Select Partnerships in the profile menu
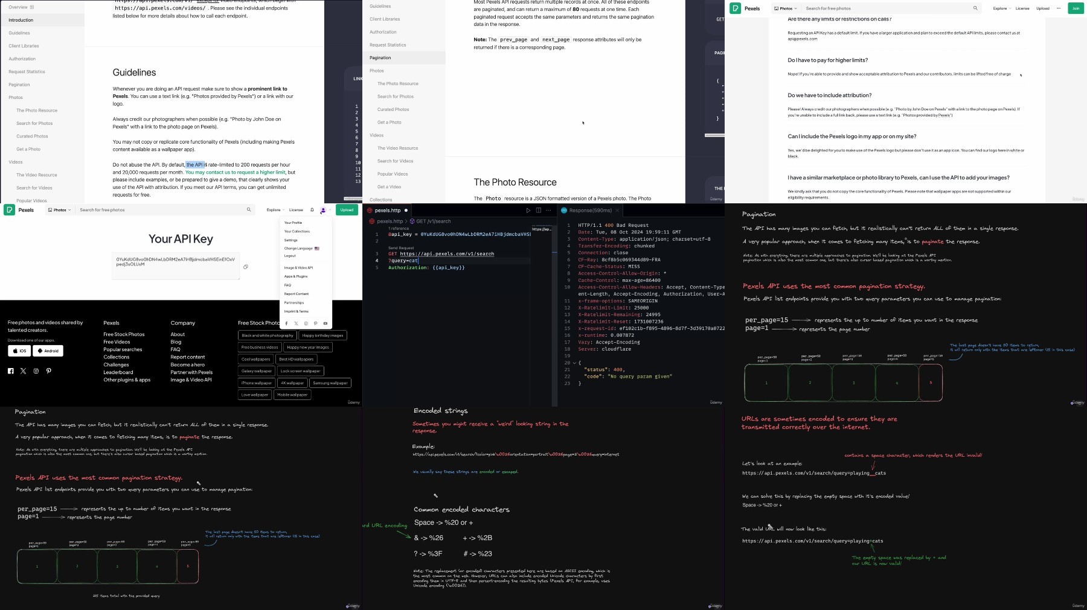 click(x=294, y=303)
